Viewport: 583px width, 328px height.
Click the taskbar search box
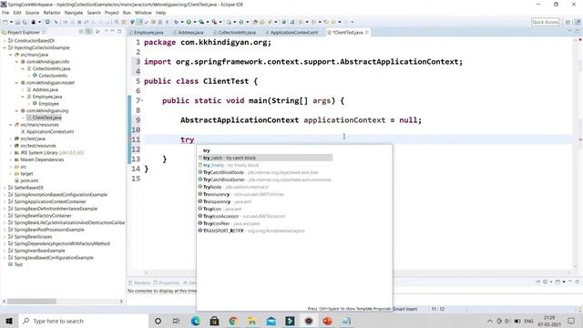[x=83, y=321]
